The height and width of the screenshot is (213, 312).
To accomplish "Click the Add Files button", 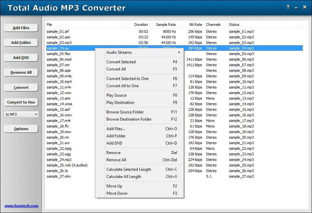I will 21,28.
